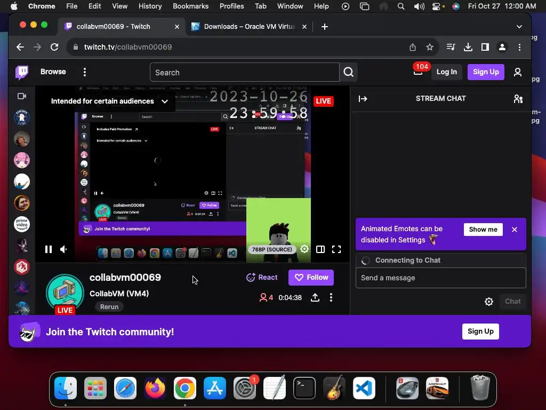Open the chat settings gear icon
Viewport: 546px width, 410px height.
coord(489,302)
